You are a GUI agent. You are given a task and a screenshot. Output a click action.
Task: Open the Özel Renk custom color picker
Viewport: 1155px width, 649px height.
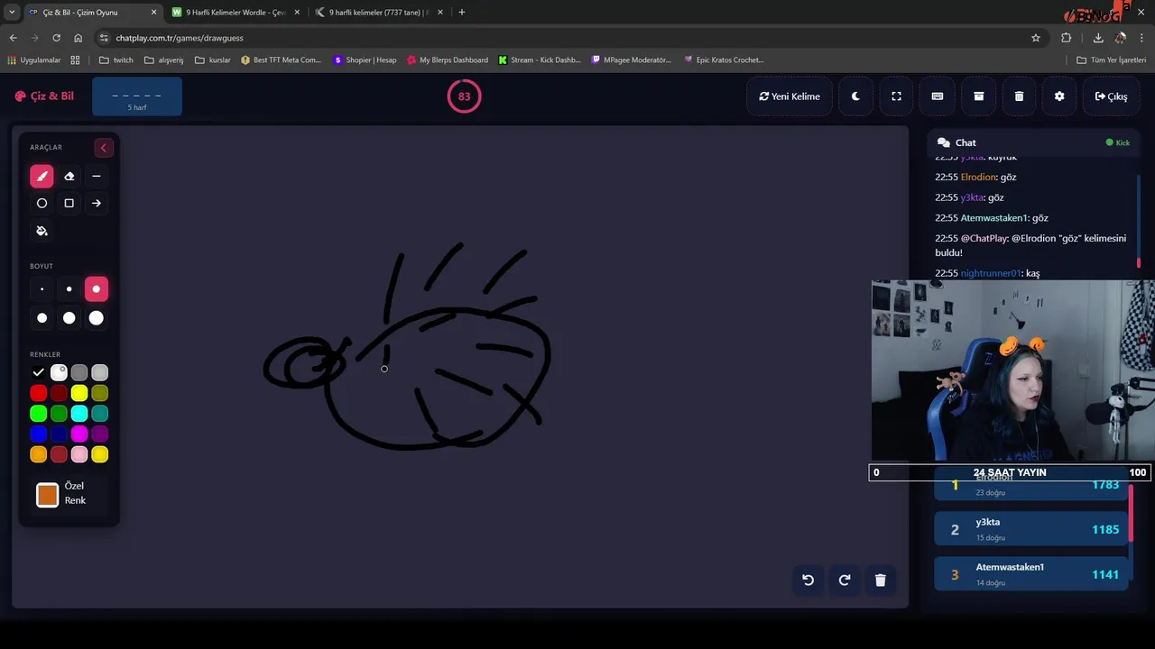click(x=47, y=494)
